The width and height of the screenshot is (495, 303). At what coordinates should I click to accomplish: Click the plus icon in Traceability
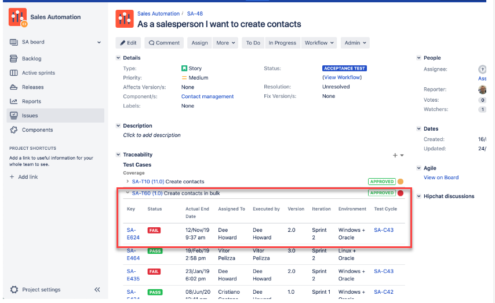(x=395, y=155)
